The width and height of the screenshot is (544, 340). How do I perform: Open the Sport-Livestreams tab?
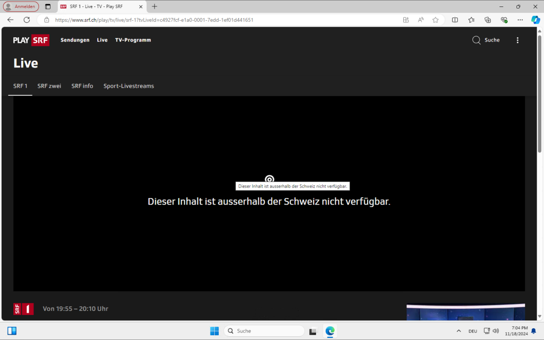pyautogui.click(x=129, y=86)
